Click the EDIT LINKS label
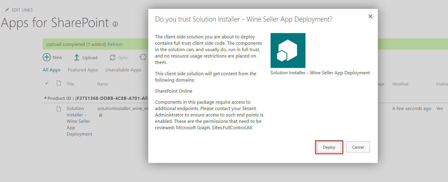This screenshot has height=182, width=448. click(22, 10)
